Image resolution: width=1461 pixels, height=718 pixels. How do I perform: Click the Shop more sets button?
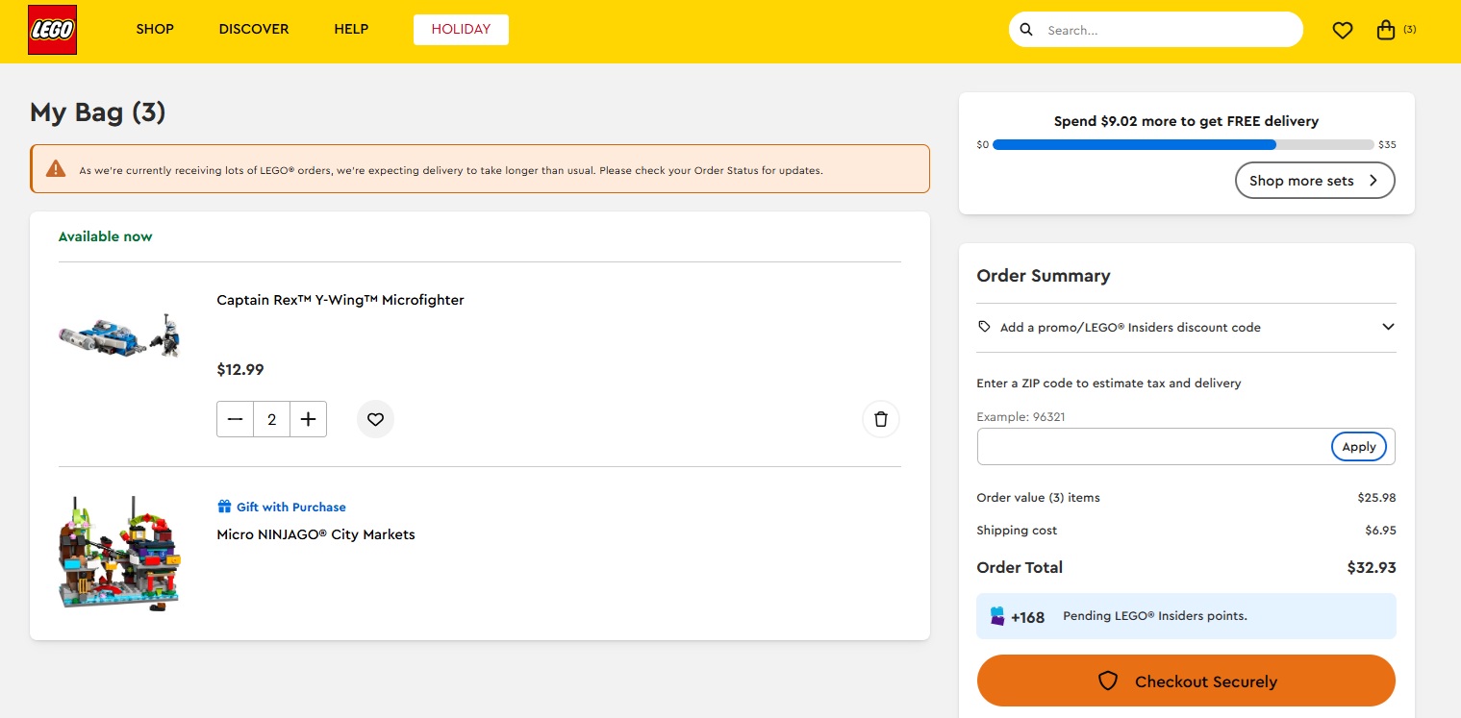coord(1314,181)
